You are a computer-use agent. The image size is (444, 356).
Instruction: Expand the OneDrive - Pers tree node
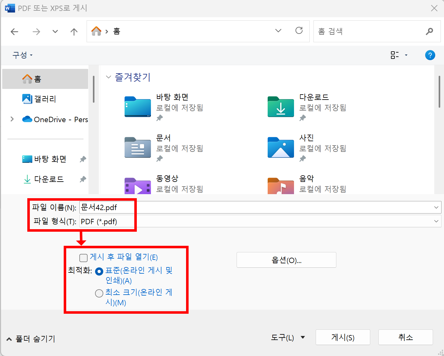coord(12,119)
